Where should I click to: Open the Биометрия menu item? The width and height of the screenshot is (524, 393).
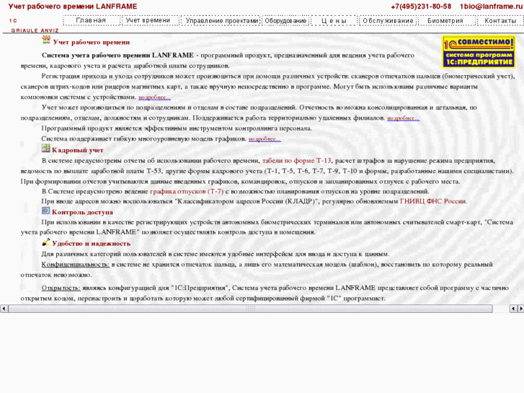pyautogui.click(x=445, y=20)
